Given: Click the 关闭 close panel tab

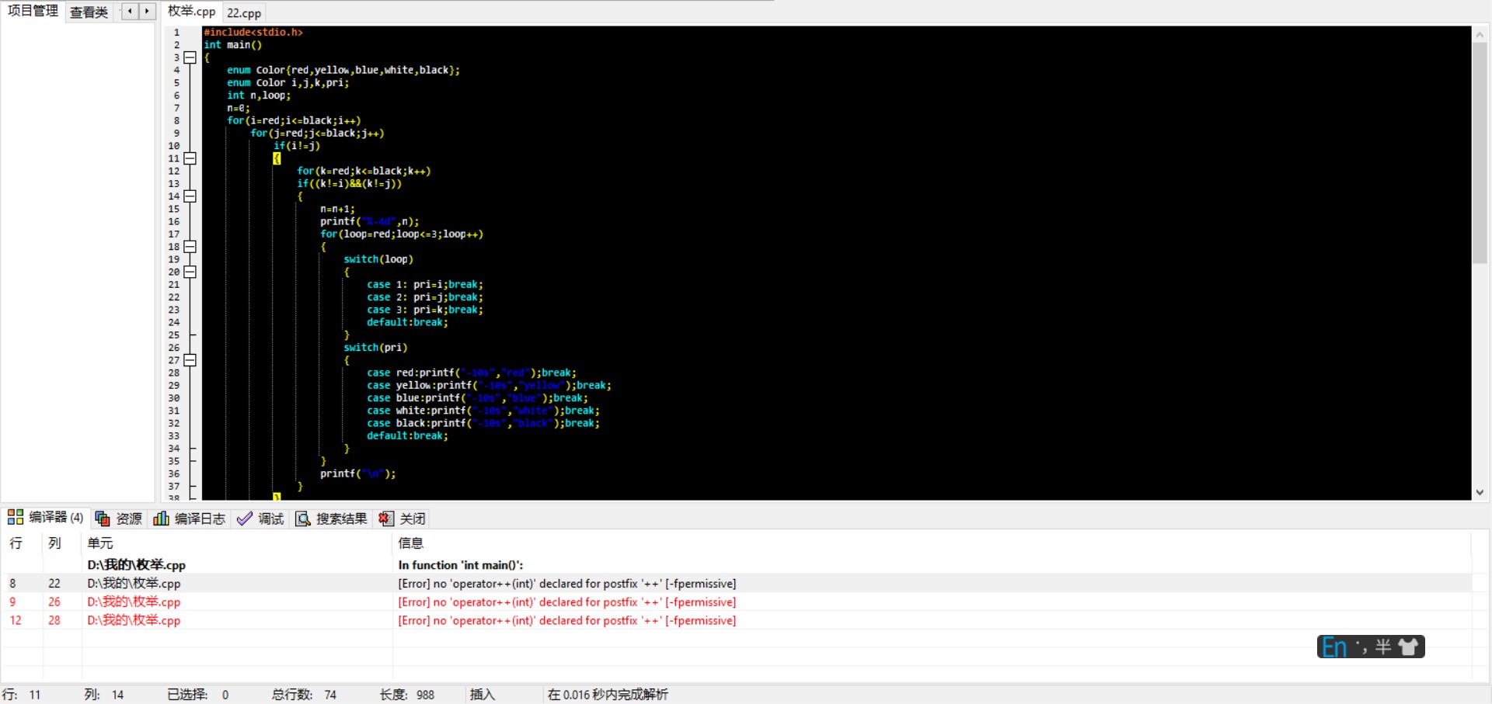Looking at the screenshot, I should click(x=402, y=518).
